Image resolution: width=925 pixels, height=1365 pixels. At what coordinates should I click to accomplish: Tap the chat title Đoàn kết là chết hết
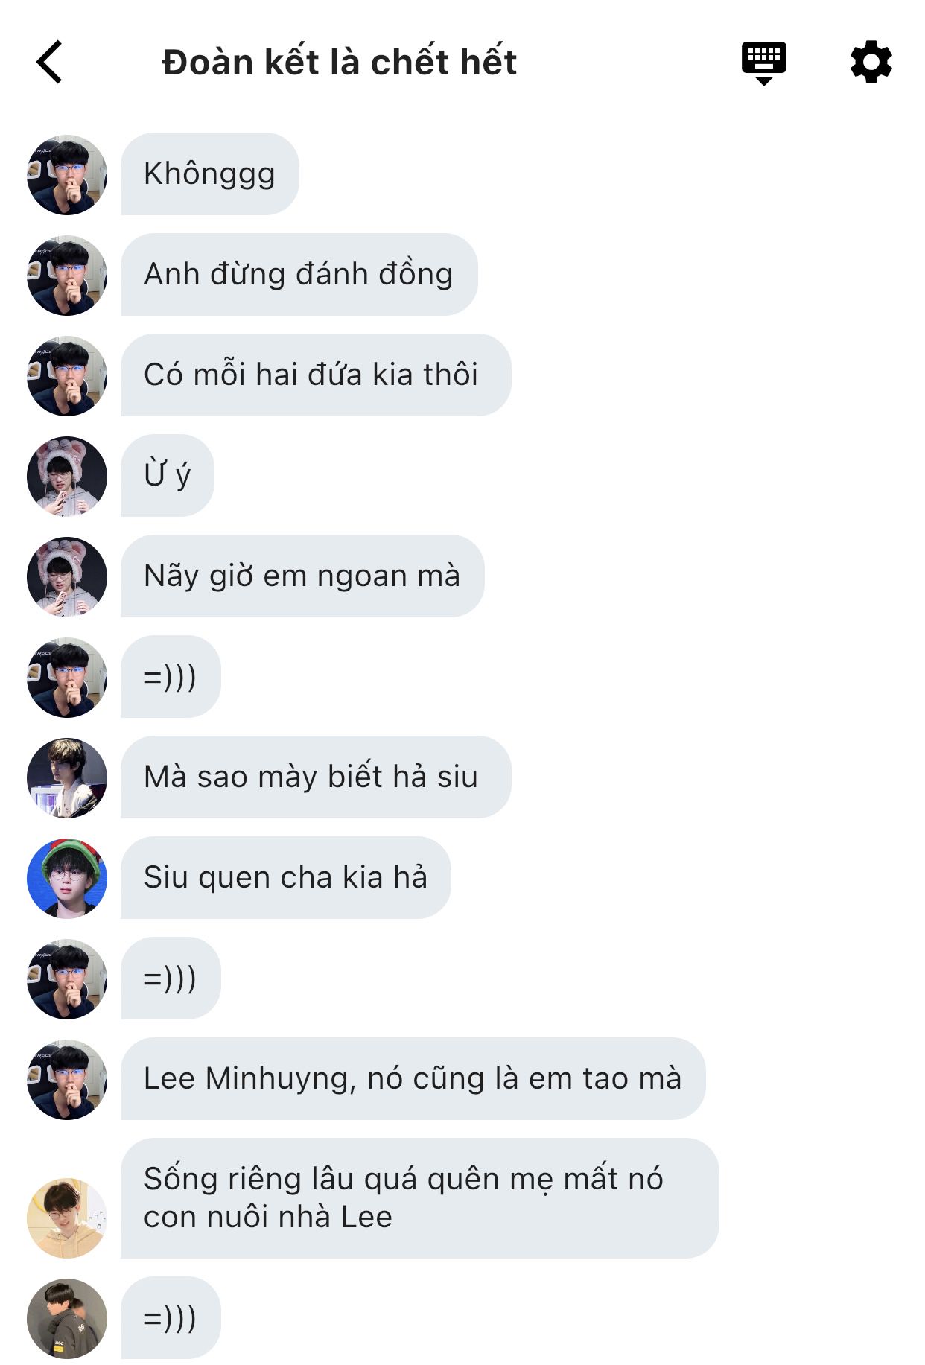pos(340,62)
